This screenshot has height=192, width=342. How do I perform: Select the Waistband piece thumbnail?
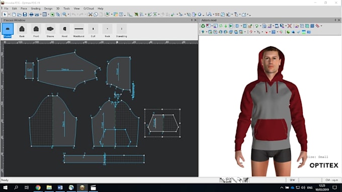tap(79, 30)
